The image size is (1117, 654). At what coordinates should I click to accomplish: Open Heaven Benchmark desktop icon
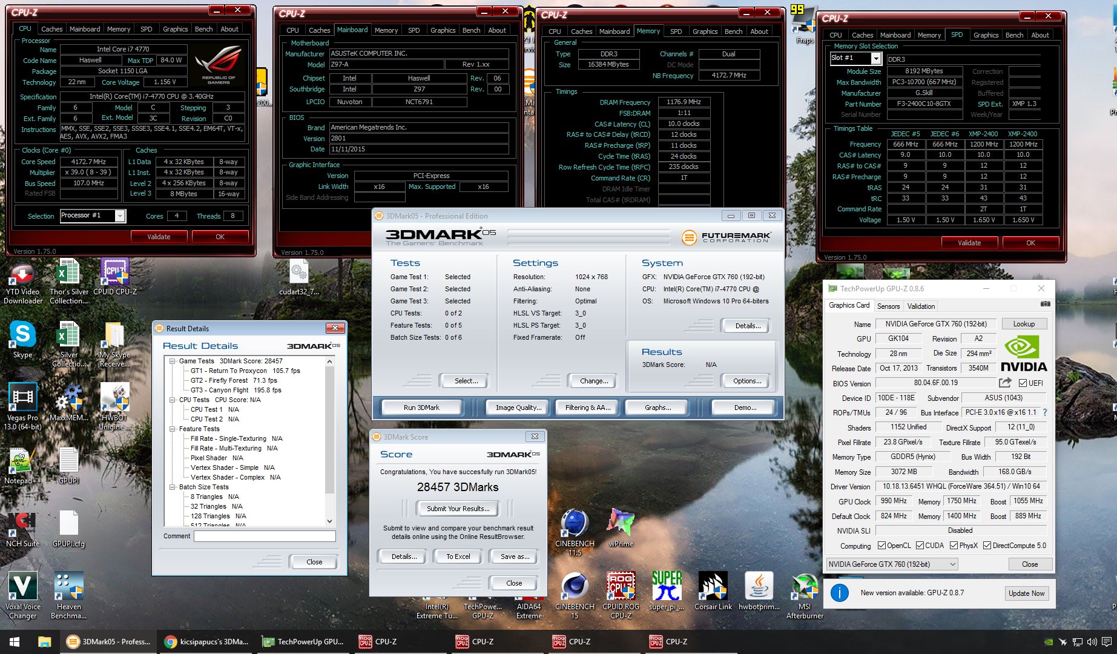click(68, 596)
